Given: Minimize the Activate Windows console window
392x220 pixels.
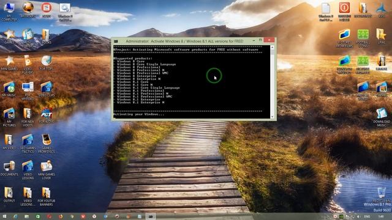Looking at the screenshot, I should 254,40.
